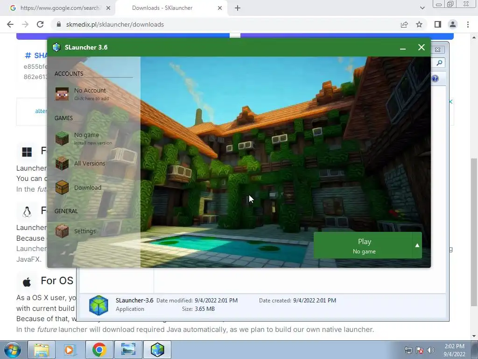Click the picture viewer taskbar icon
Viewport: 478px width, 359px height.
click(x=128, y=350)
